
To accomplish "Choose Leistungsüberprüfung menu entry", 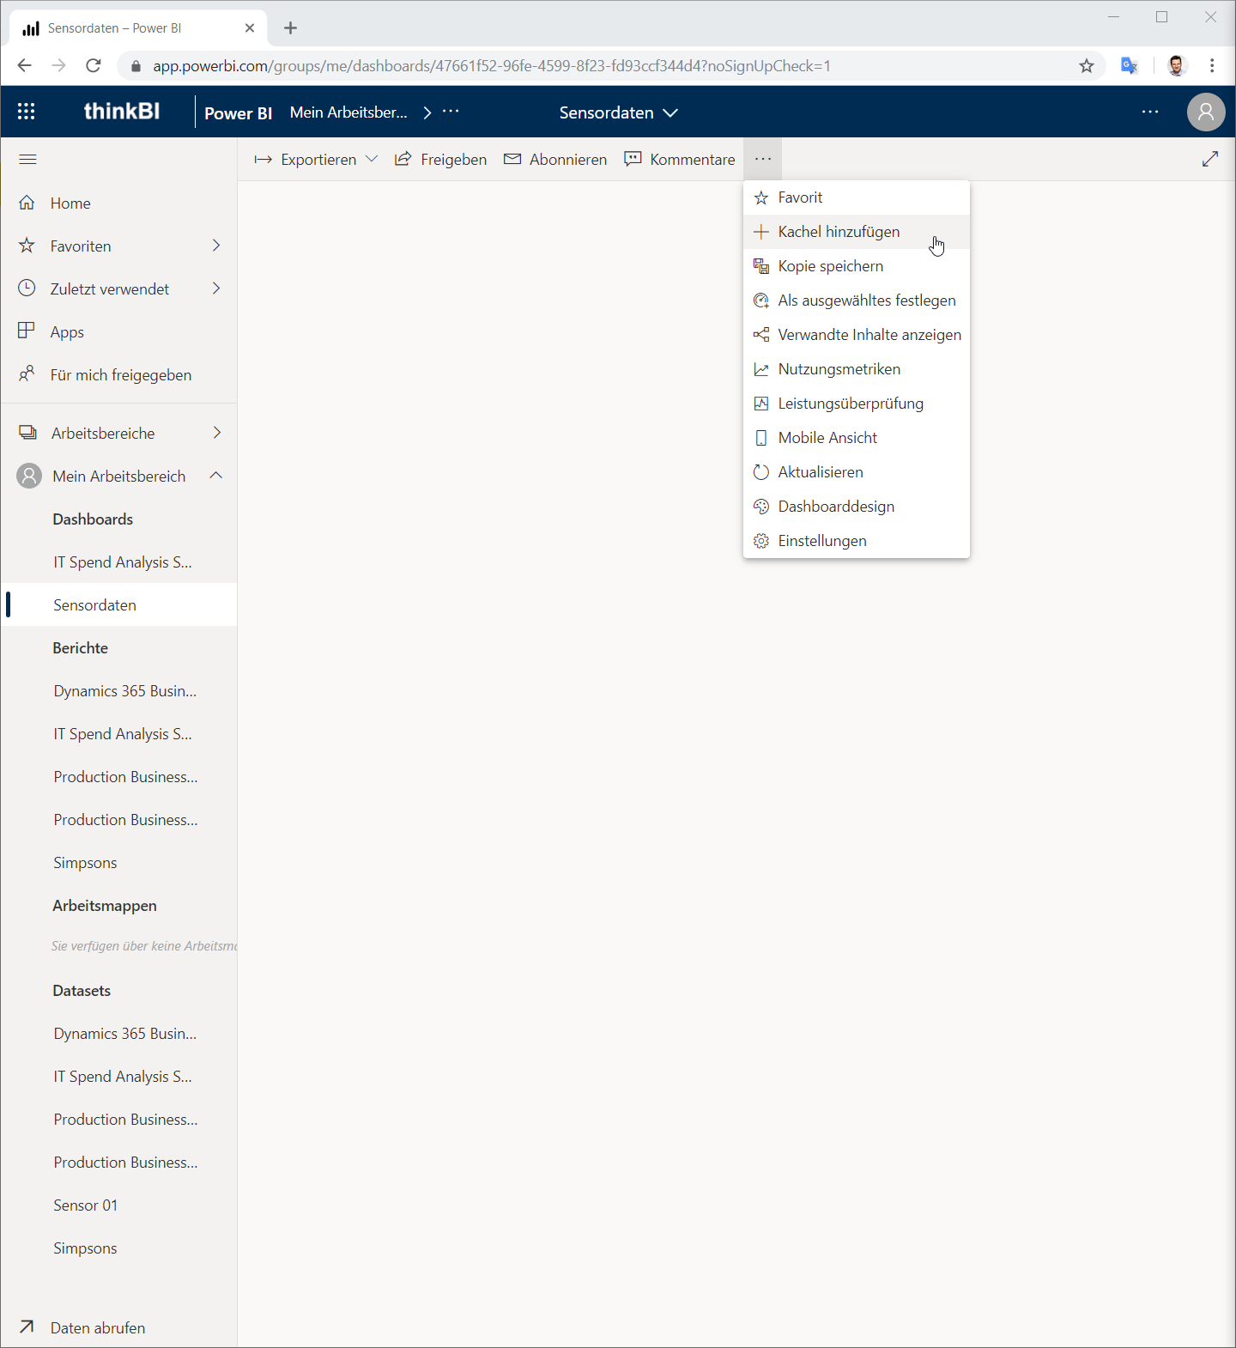I will click(857, 404).
